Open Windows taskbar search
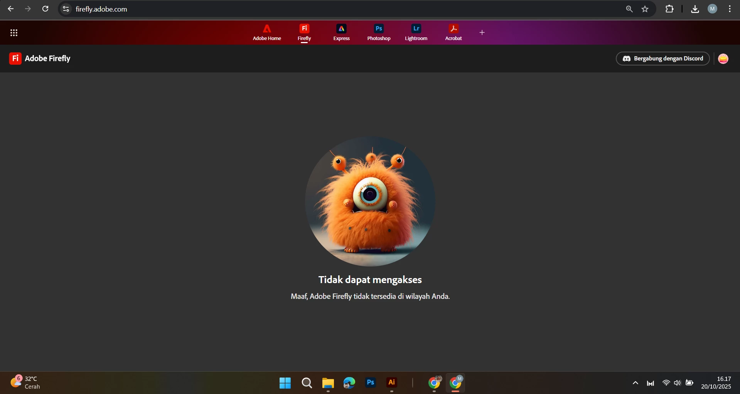 pos(307,383)
